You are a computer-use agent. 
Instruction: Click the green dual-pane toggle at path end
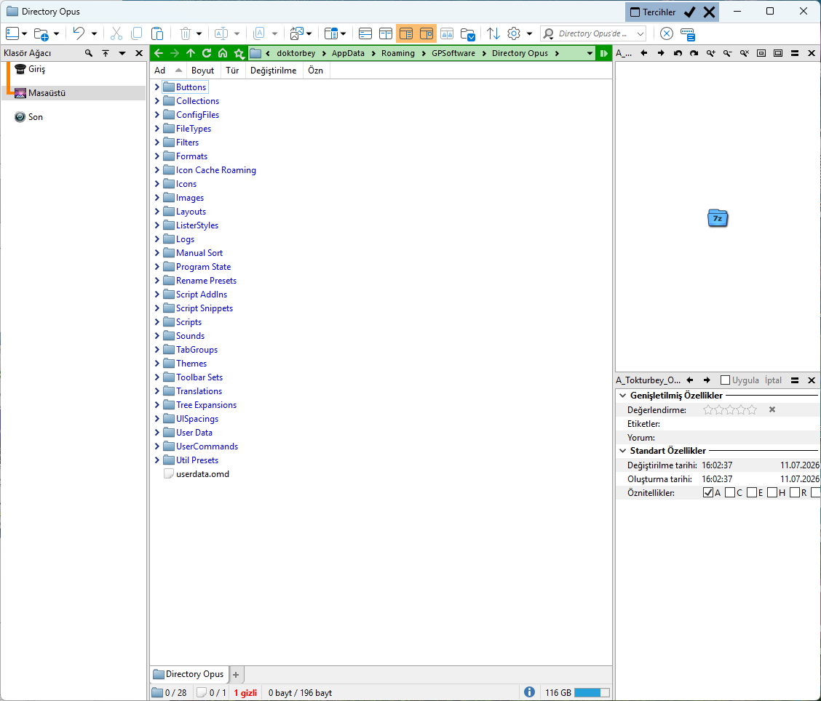point(603,53)
